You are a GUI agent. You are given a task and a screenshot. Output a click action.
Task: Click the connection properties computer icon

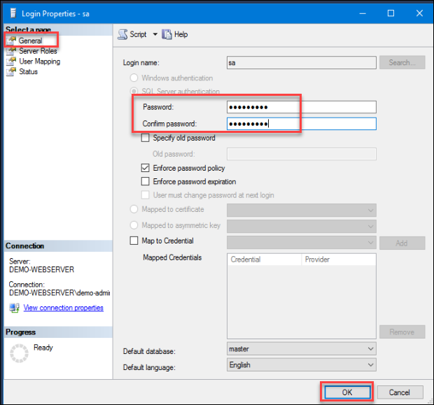pos(14,308)
